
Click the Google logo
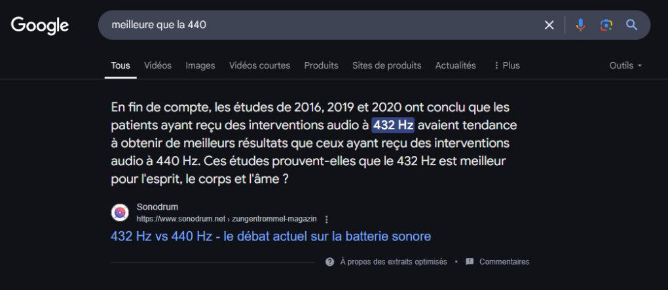click(x=40, y=25)
